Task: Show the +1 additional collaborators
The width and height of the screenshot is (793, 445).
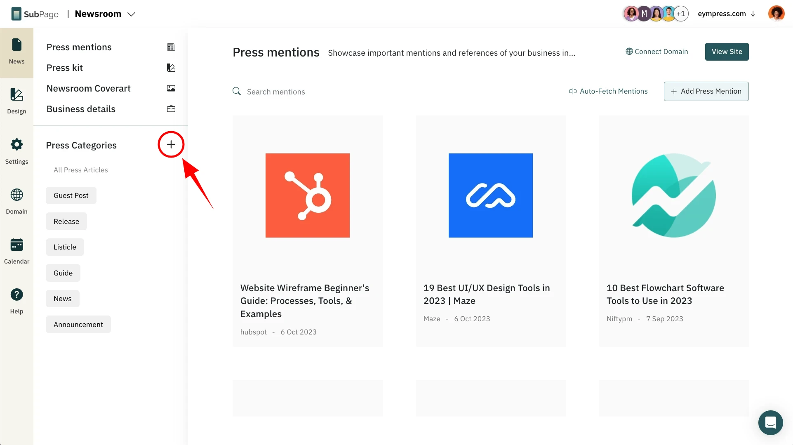Action: (681, 14)
